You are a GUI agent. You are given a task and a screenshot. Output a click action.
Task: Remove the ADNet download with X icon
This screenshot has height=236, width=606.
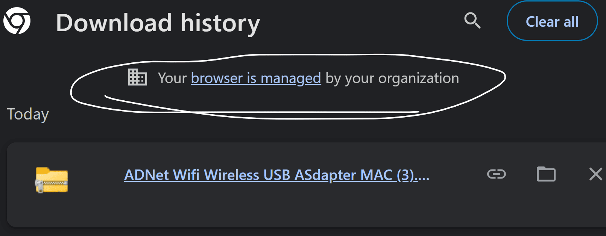595,174
